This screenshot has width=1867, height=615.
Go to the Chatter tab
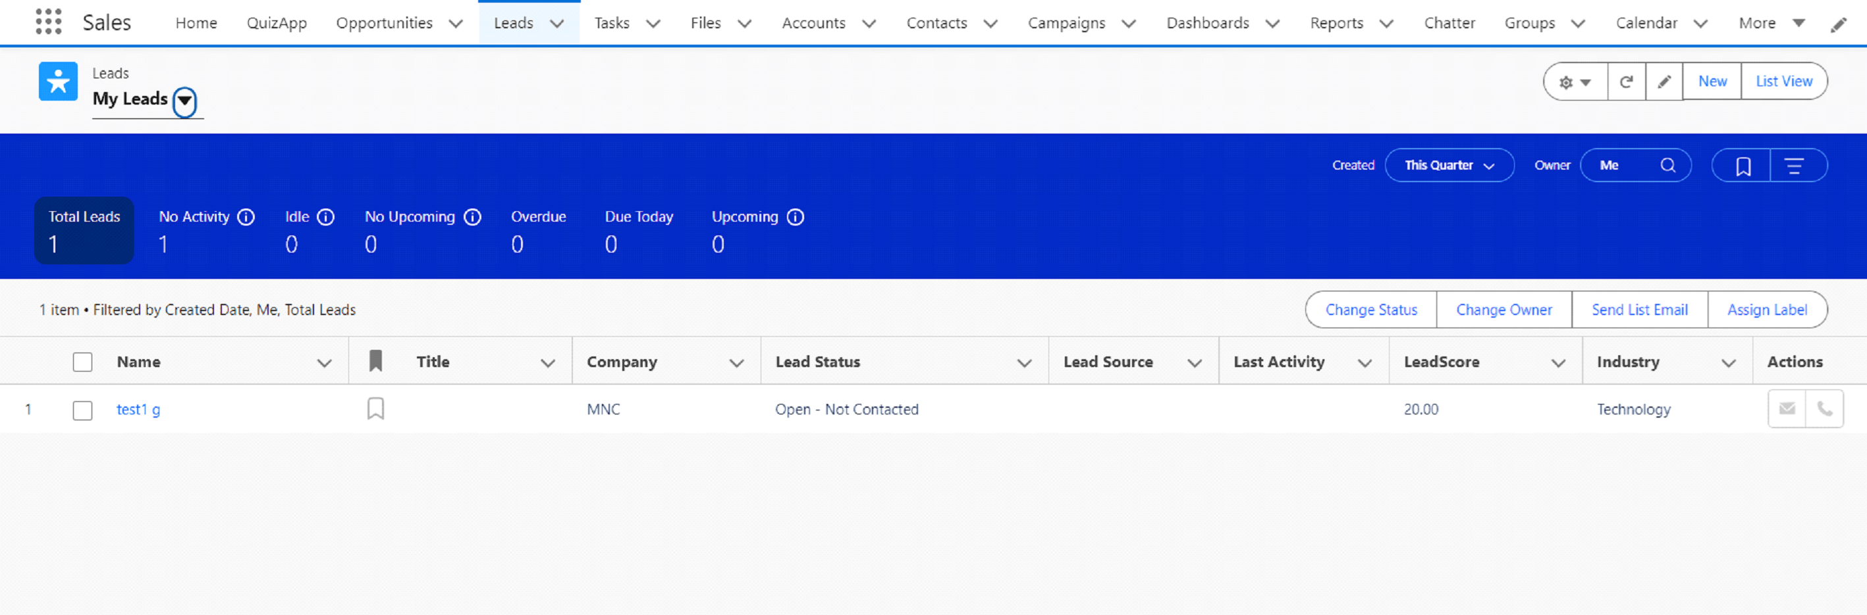[x=1449, y=23]
